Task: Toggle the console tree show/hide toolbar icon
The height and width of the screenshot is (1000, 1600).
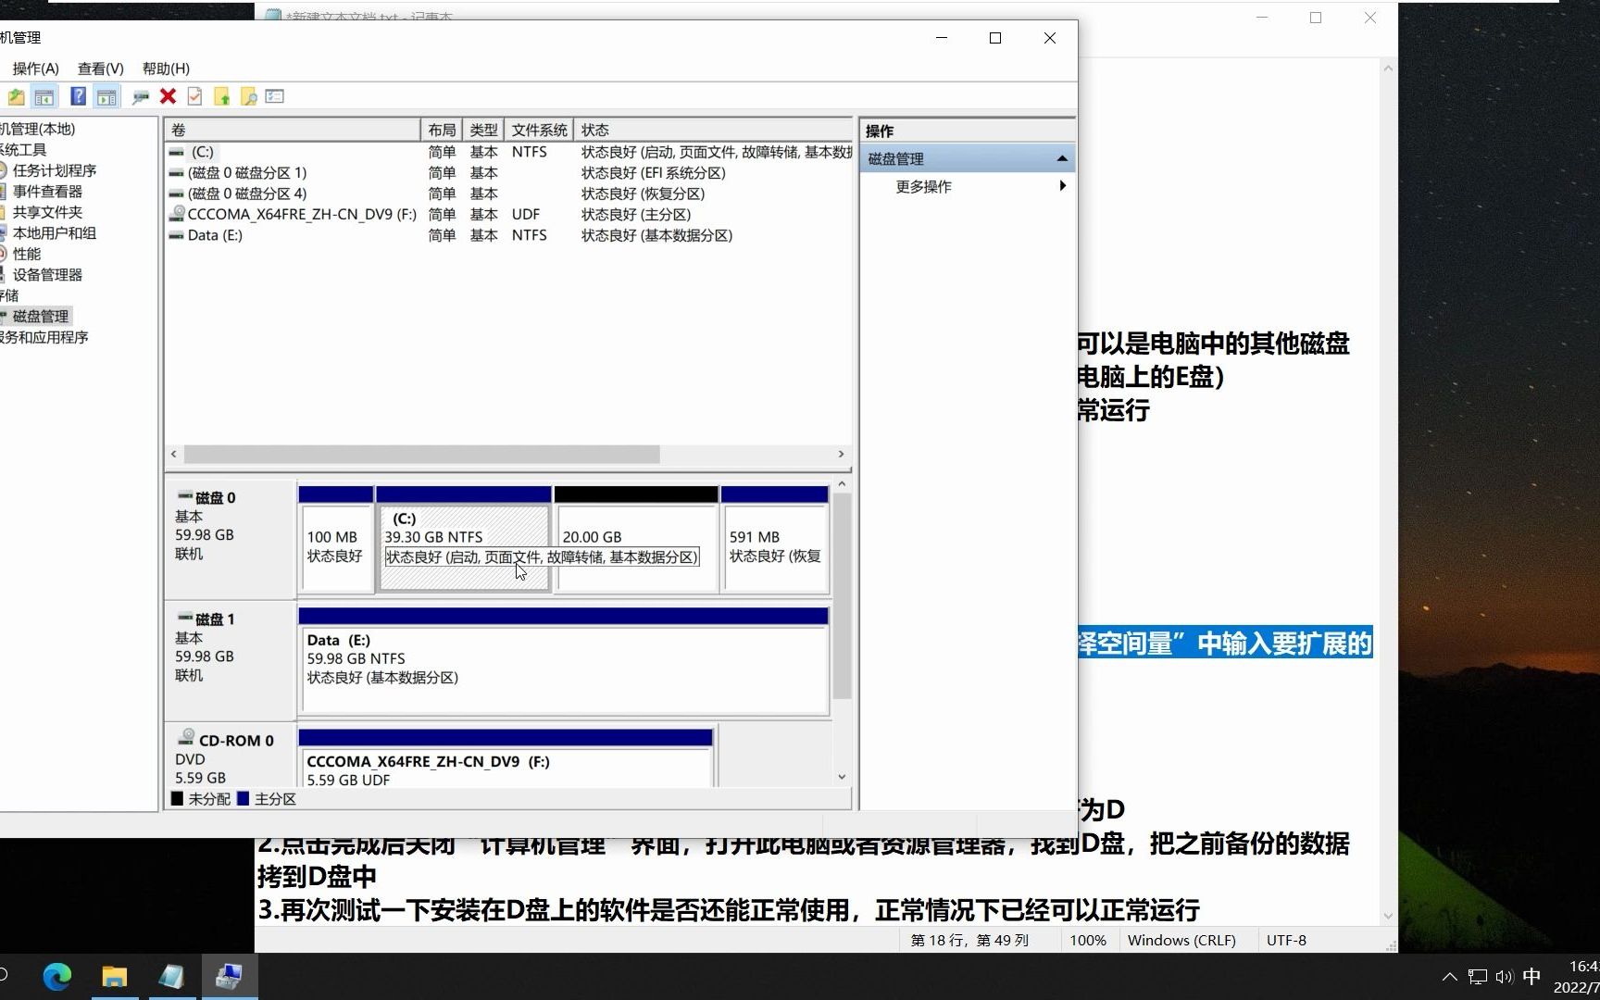Action: click(x=44, y=95)
